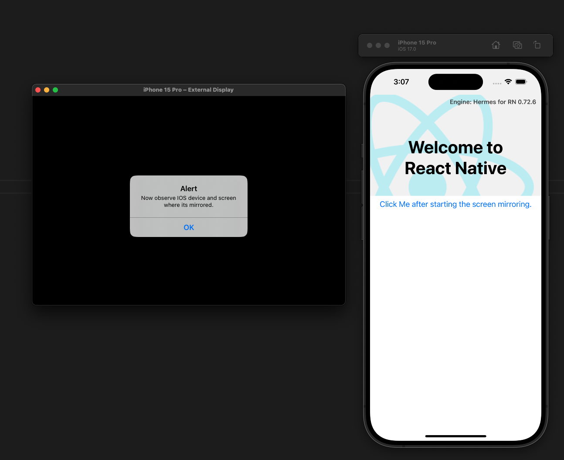Rotate the device with the rotate icon
Screen dimensions: 564x460
(537, 45)
